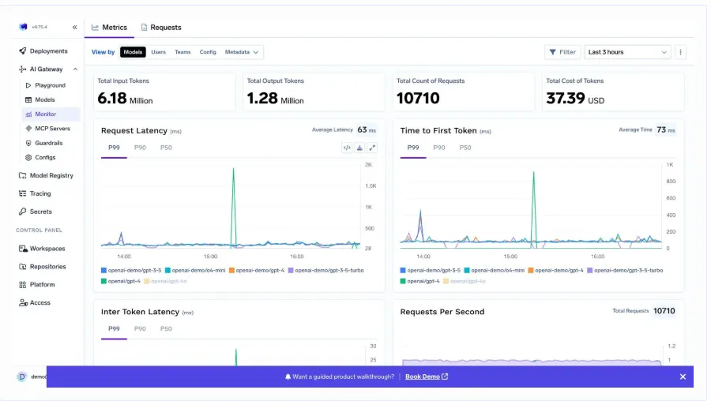Image resolution: width=711 pixels, height=401 pixels.
Task: Open the Access page
Action: tap(35, 303)
